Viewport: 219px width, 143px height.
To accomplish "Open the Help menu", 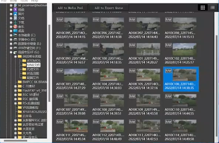I will pos(34,1).
